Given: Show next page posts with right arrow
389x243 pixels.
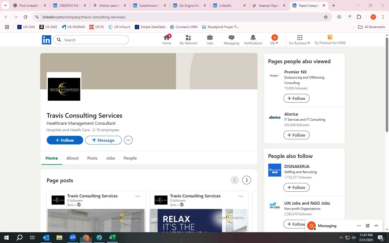Looking at the screenshot, I should click(x=247, y=180).
